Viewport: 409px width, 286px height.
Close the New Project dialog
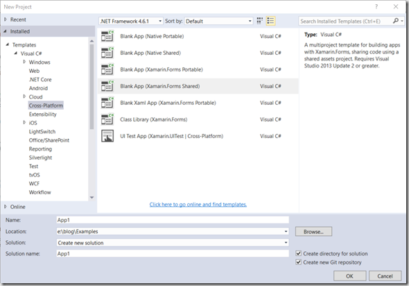coord(396,7)
